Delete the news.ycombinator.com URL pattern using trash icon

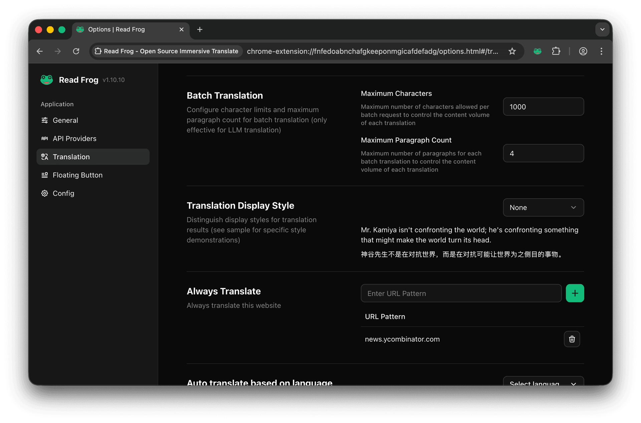coord(572,339)
